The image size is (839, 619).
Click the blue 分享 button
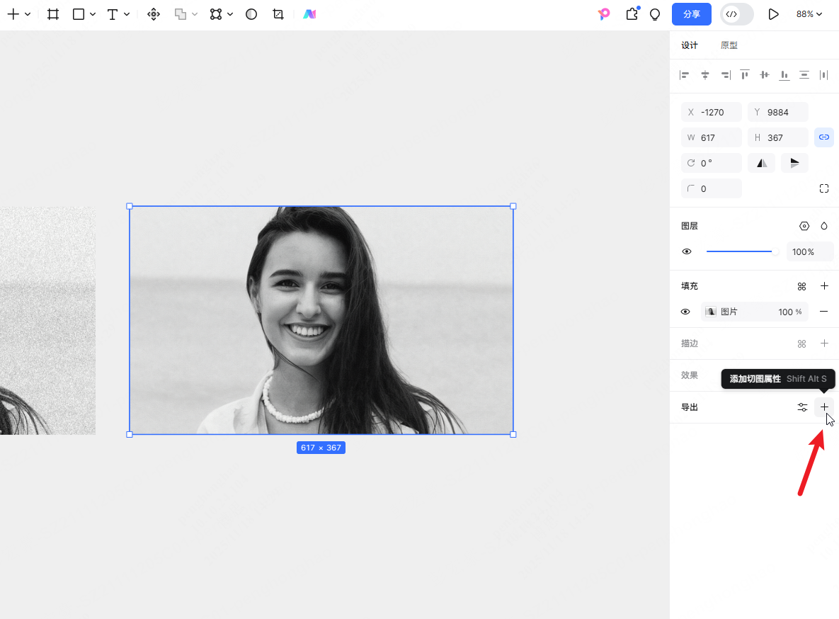pos(691,14)
